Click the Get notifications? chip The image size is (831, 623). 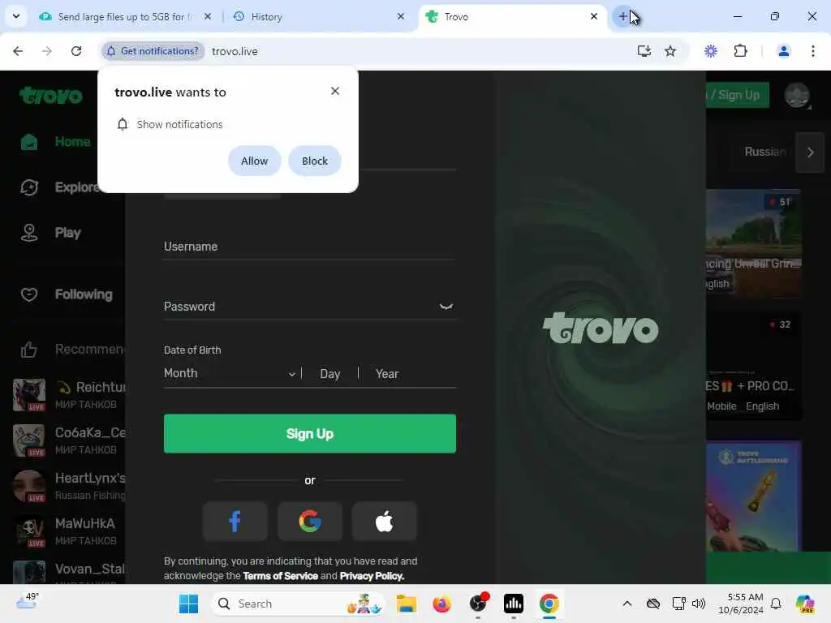[153, 51]
